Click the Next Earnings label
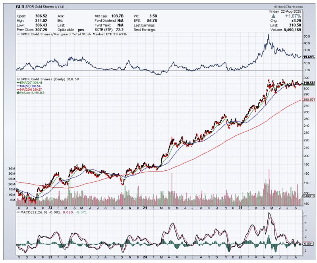The image size is (317, 263). [145, 30]
